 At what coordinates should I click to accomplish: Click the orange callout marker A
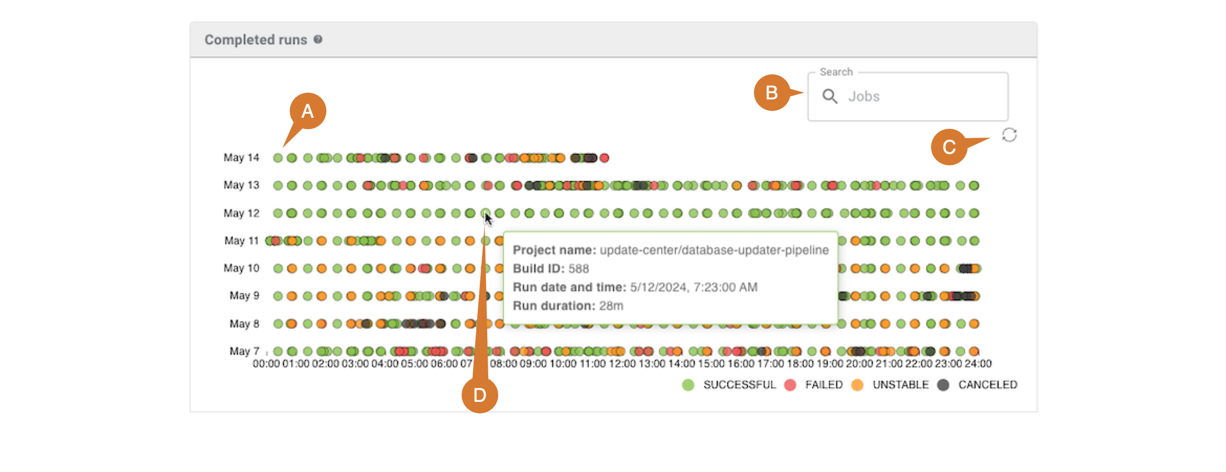(308, 111)
